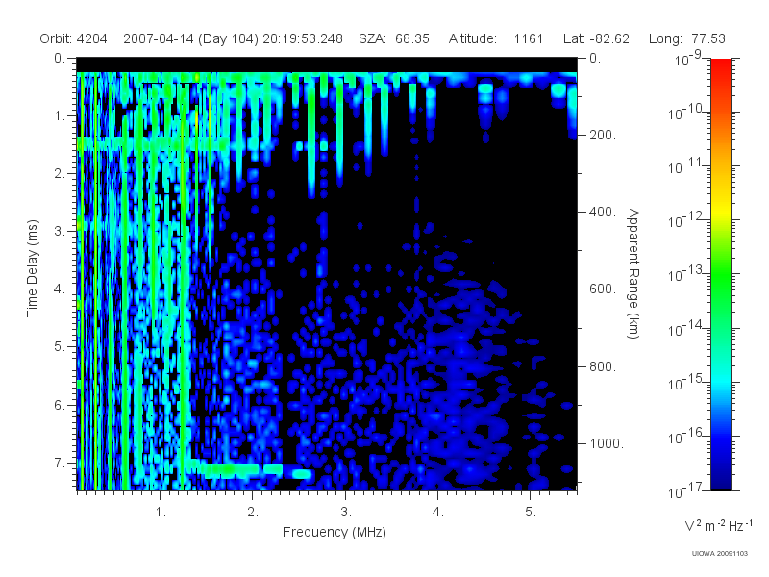Click the '2.' tick on the time delay axis
Viewport: 769px width, 577px height.
[60, 174]
